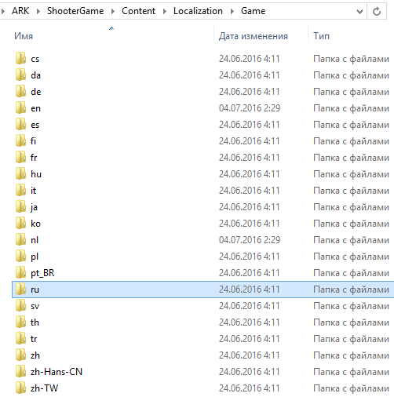Select the cs folder icon
This screenshot has height=397, width=394.
coord(20,58)
